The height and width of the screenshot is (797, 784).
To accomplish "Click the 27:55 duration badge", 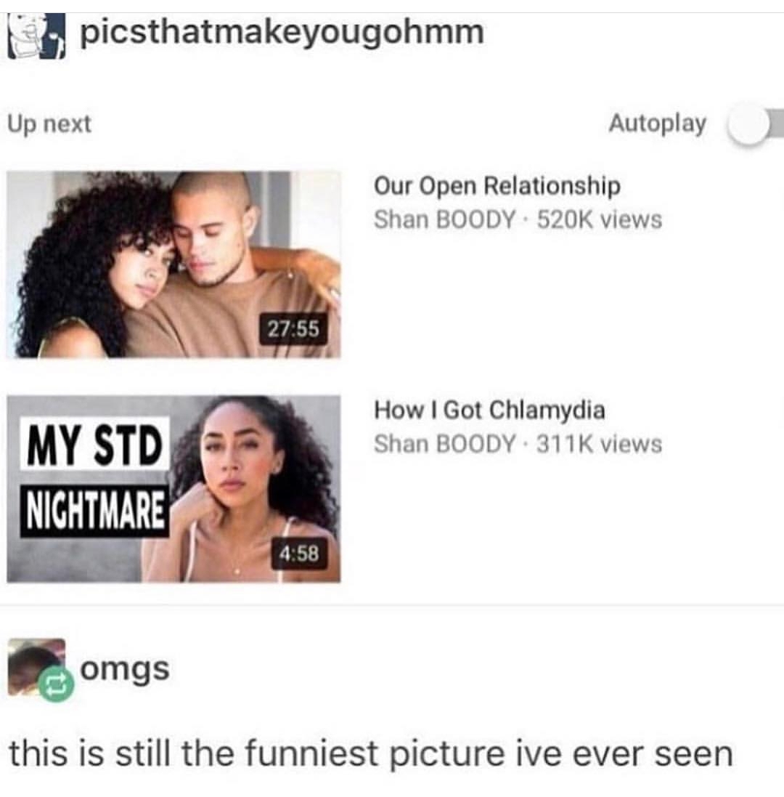I will 293,329.
